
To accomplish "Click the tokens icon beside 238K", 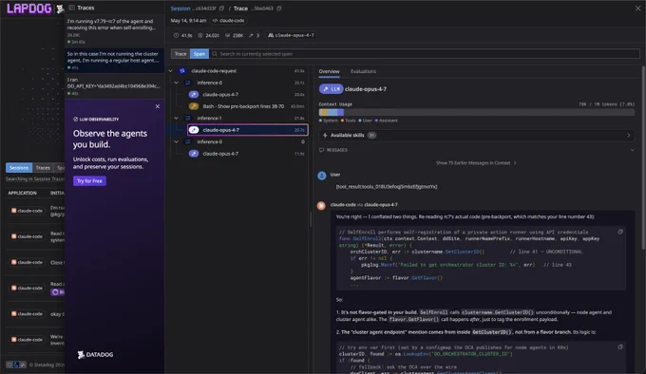I will 227,35.
